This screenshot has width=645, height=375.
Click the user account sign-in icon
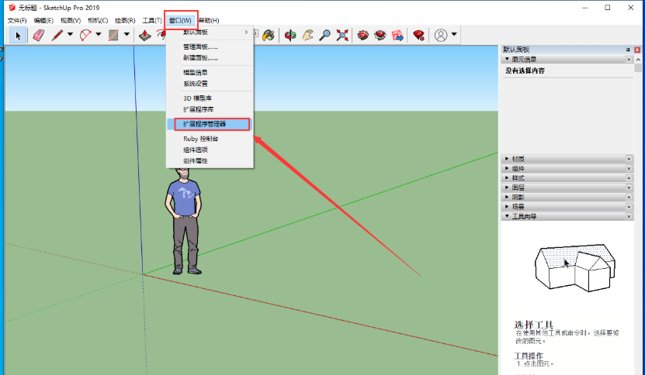click(x=441, y=36)
